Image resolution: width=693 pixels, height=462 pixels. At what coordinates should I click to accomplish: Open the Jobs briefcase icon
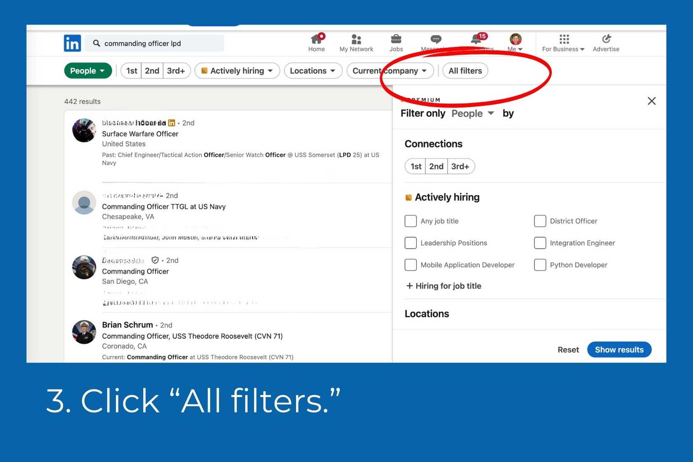tap(396, 39)
